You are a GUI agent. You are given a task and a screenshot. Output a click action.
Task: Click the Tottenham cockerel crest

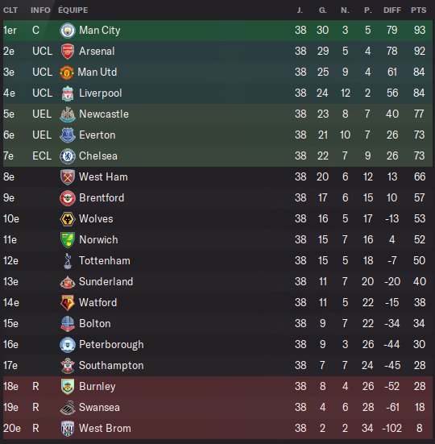coord(68,261)
